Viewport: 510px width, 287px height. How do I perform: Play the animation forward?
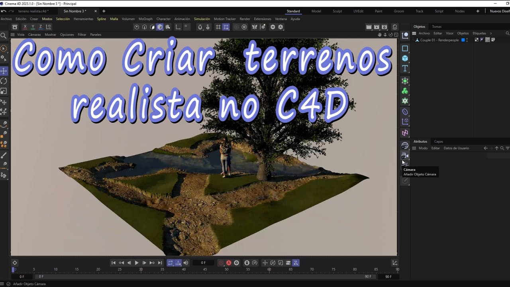coord(137,263)
